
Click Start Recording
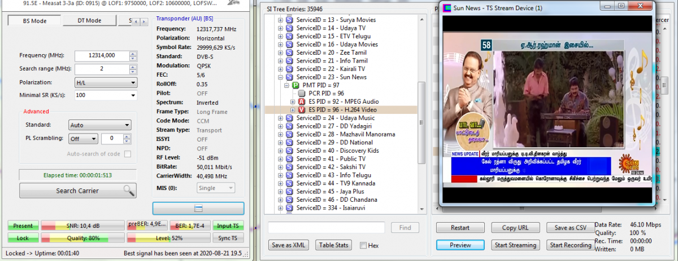coord(570,245)
